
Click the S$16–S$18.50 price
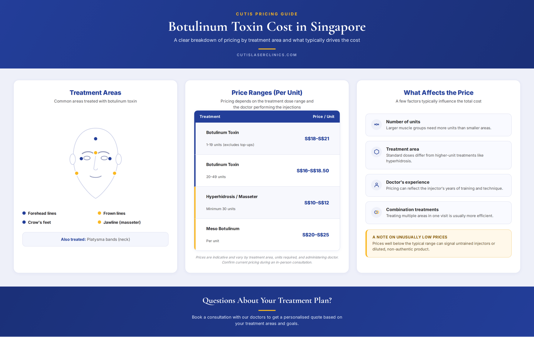coord(313,171)
